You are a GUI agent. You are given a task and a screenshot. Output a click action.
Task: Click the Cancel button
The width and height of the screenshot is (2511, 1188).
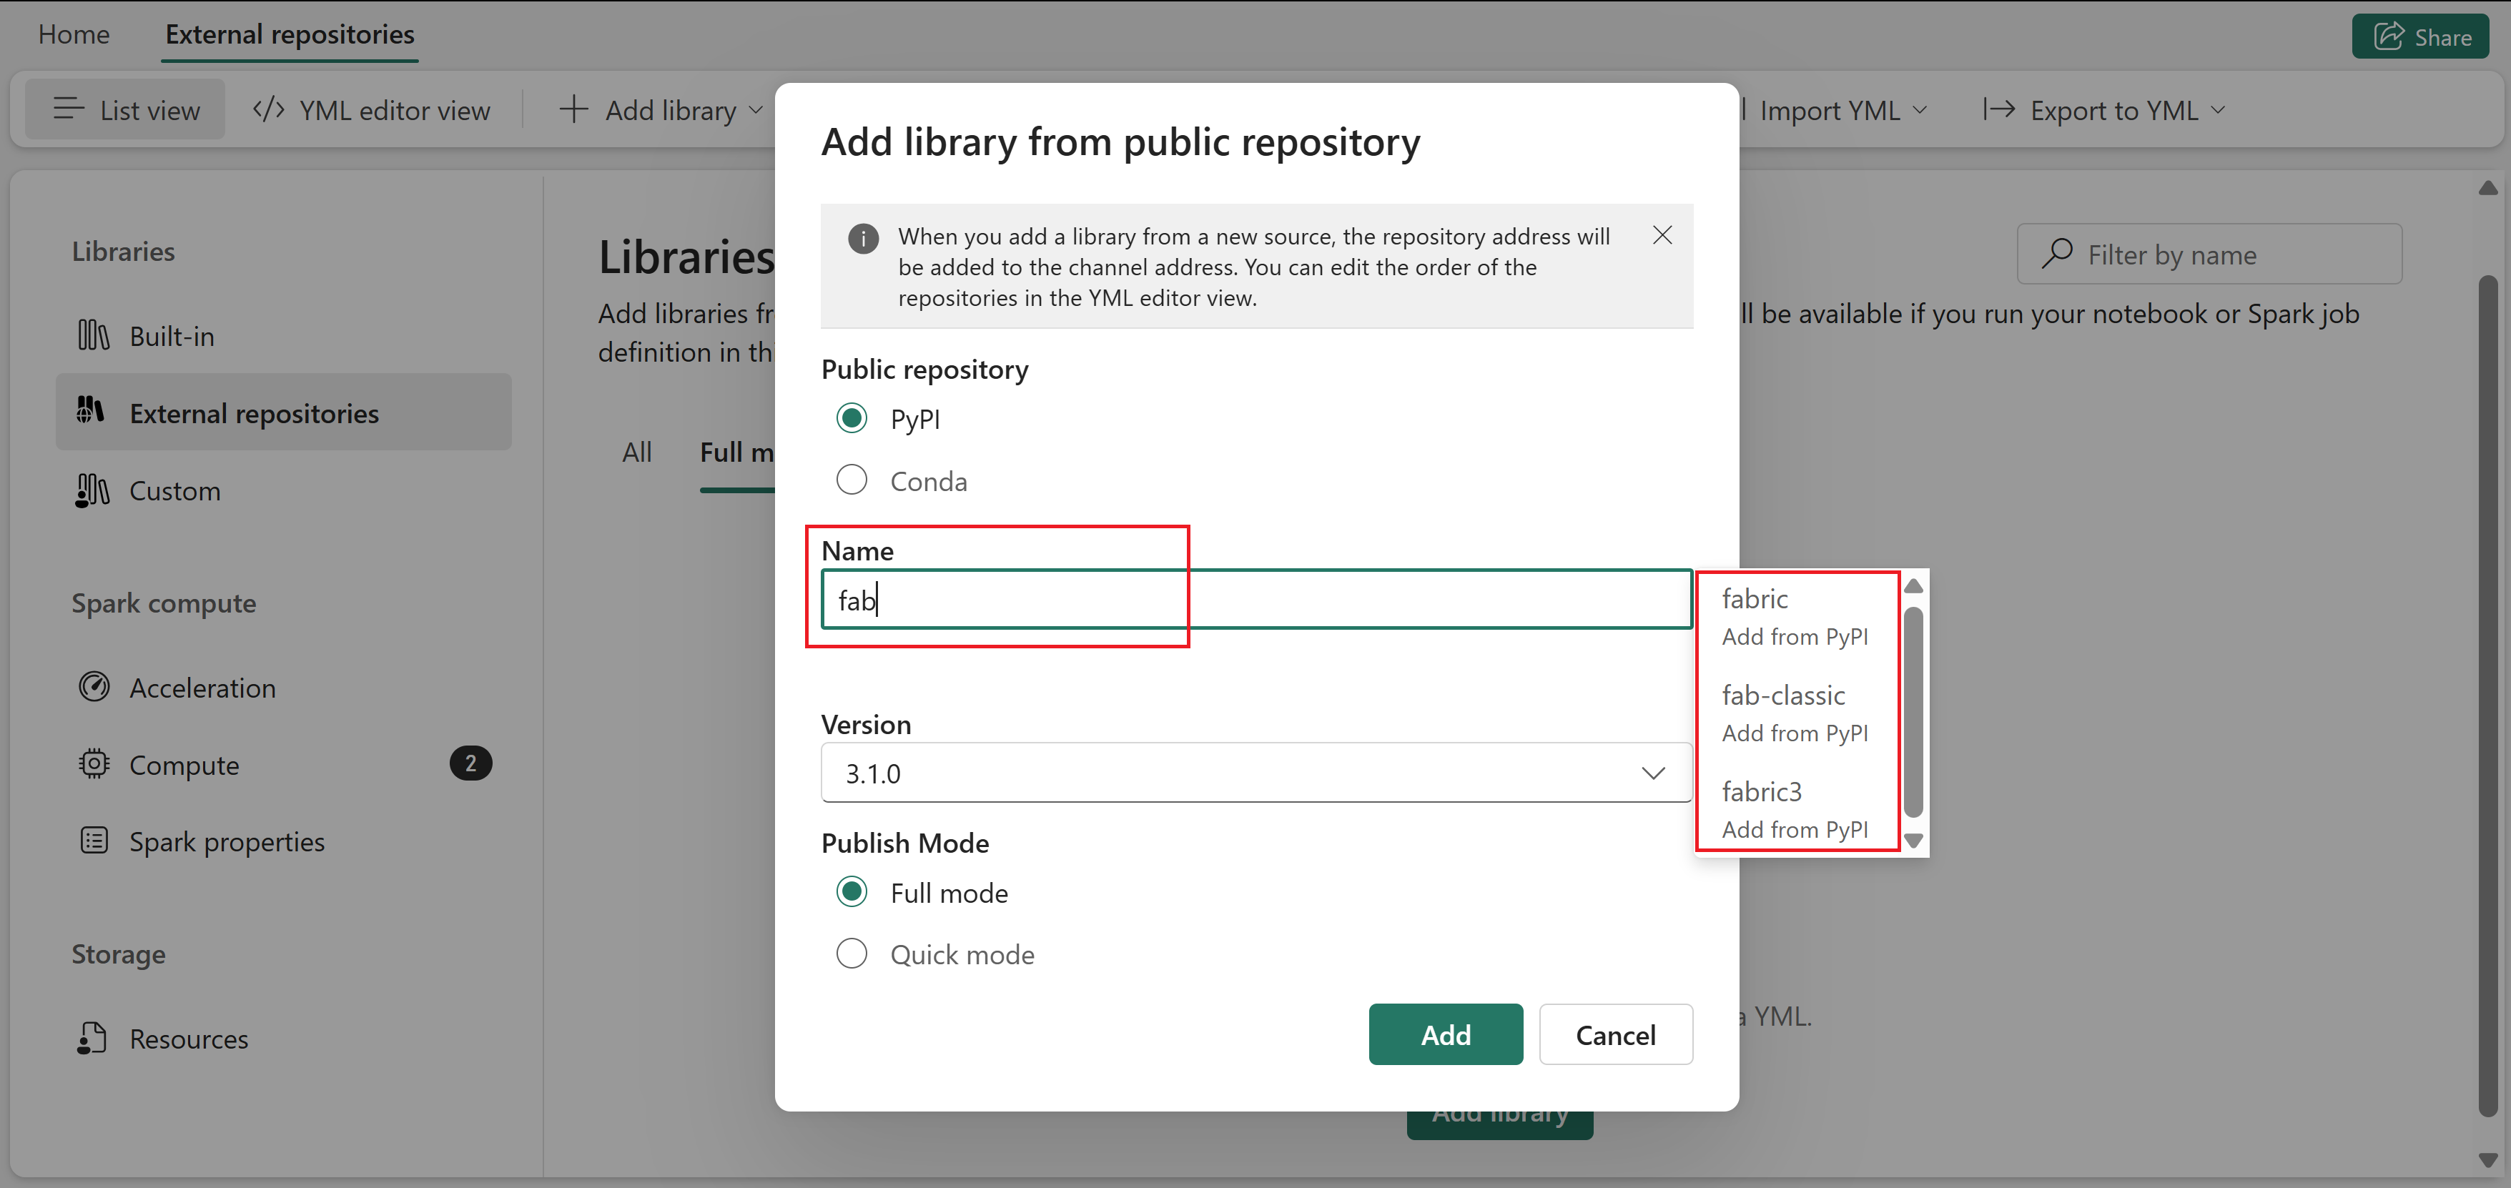(x=1614, y=1034)
